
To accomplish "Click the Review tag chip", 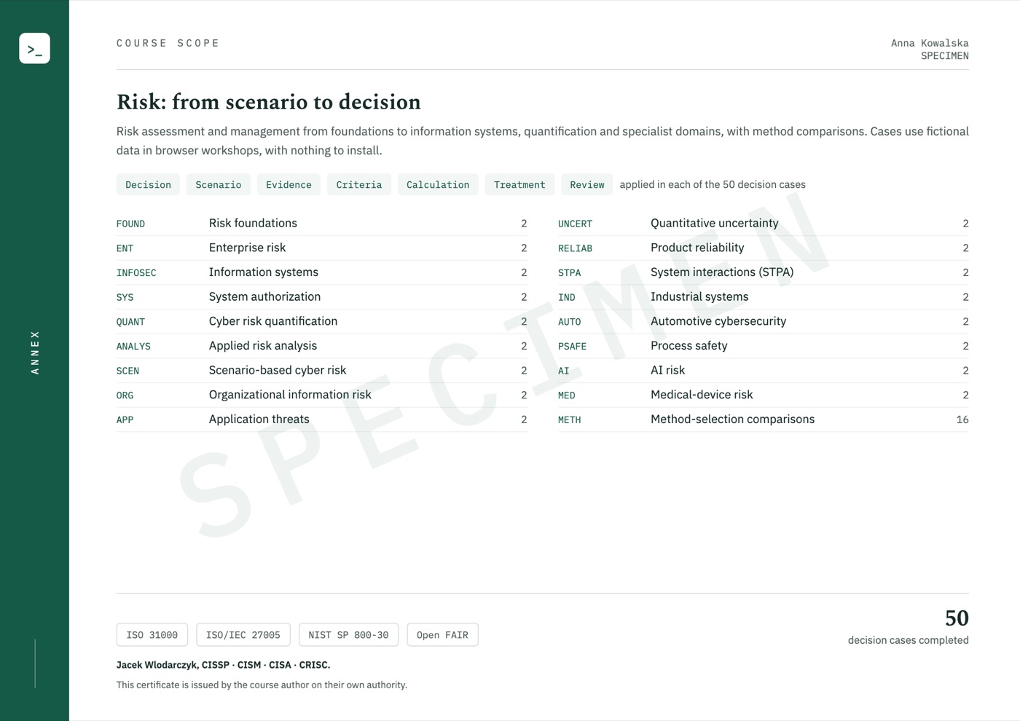I will coord(587,185).
